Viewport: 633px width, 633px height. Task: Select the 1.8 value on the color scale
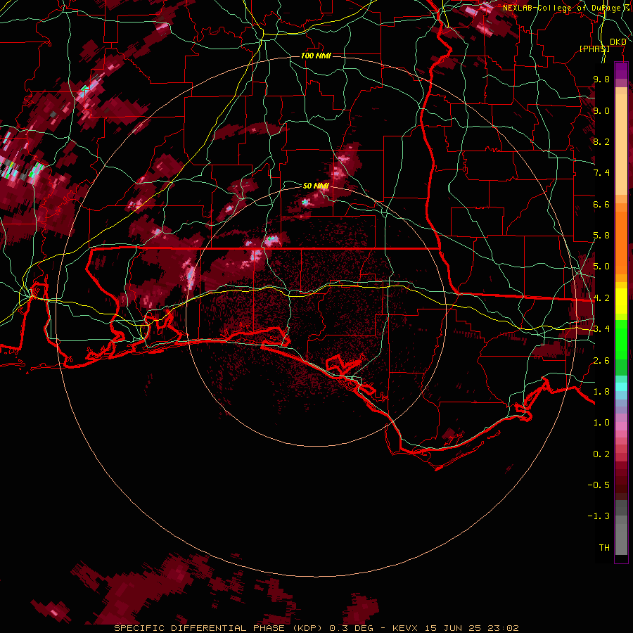coord(601,392)
